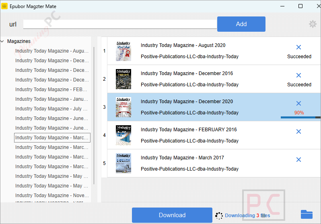Click the March 2017 cover thumbnail
The height and width of the screenshot is (224, 321).
tap(123, 163)
